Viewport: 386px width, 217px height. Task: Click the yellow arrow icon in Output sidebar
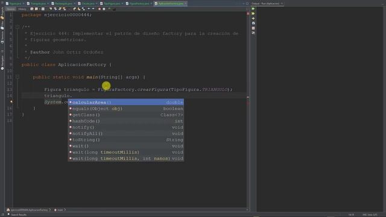click(253, 18)
